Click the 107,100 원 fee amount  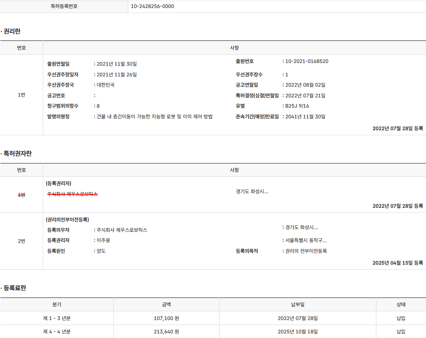click(166, 318)
